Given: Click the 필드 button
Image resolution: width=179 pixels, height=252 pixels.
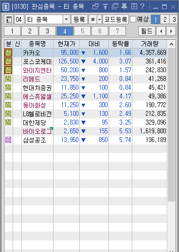Looking at the screenshot, I should pos(147,31).
